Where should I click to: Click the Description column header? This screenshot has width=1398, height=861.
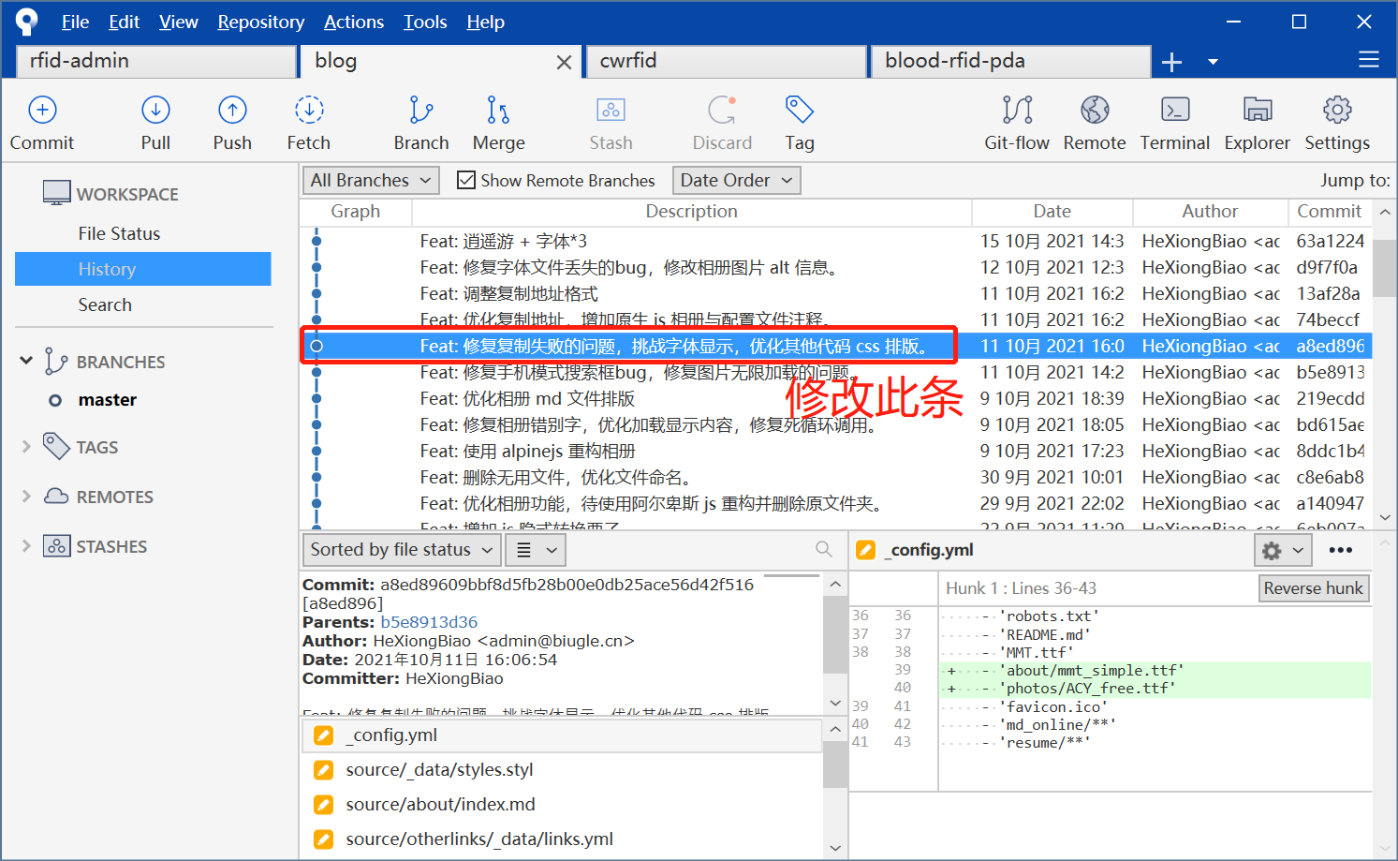tap(691, 212)
